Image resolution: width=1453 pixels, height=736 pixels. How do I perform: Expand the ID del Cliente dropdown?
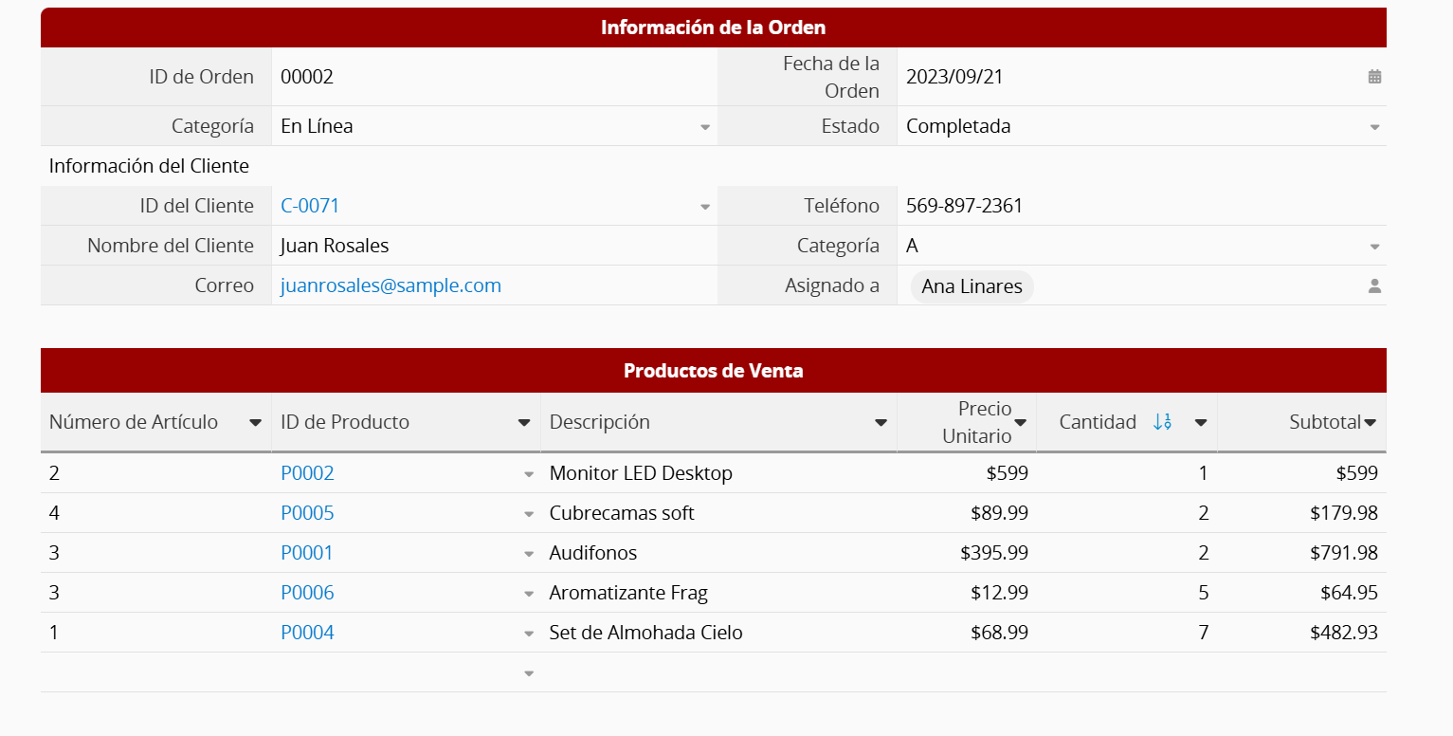tap(705, 207)
